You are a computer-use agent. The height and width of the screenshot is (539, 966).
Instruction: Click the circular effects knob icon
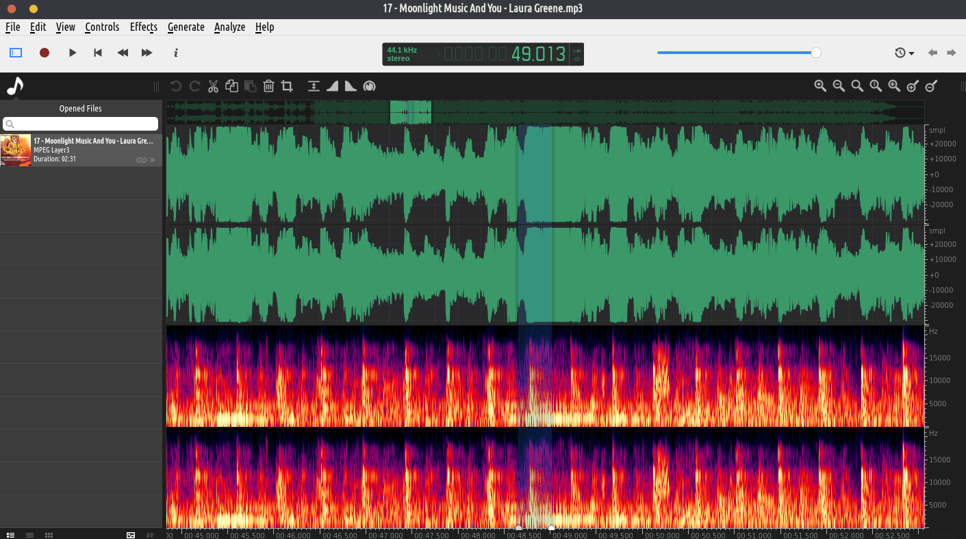point(369,86)
